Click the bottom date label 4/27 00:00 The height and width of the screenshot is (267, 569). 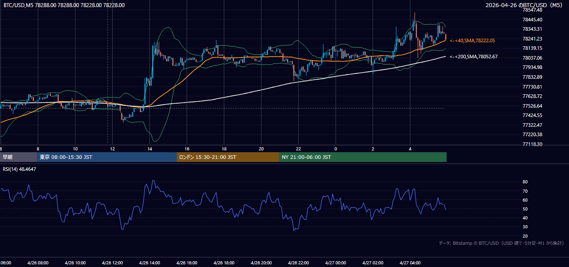point(335,263)
